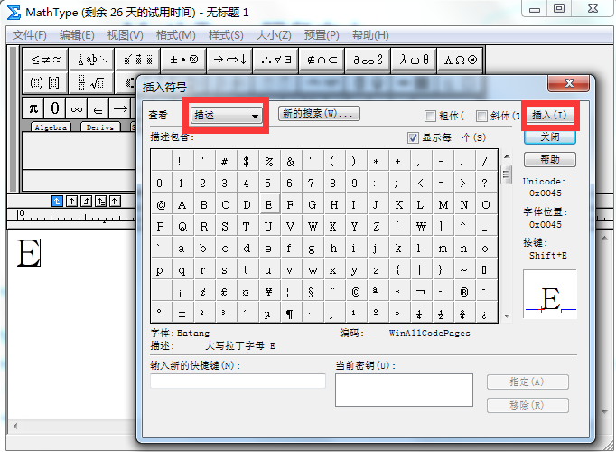Image resolution: width=616 pixels, height=452 pixels.
Task: Click the symbol grid scroll-down arrow
Action: pyautogui.click(x=507, y=316)
